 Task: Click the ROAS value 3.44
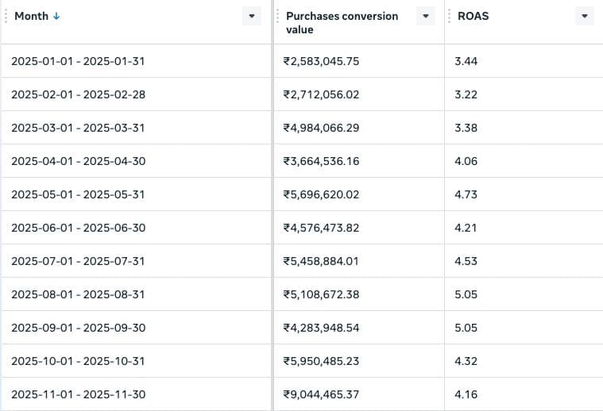tap(466, 61)
